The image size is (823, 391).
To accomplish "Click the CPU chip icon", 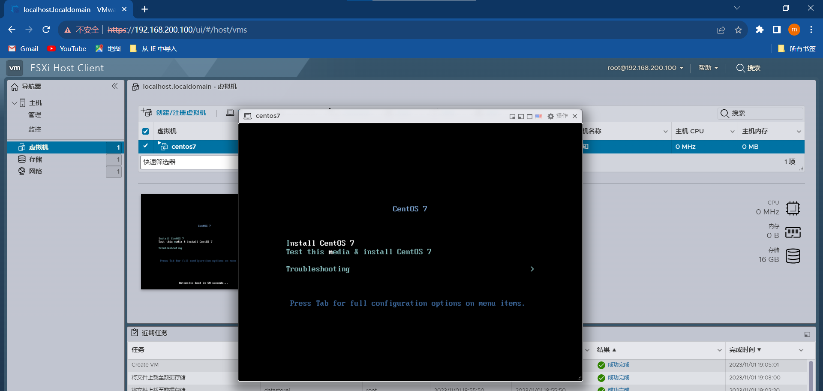I will point(793,208).
